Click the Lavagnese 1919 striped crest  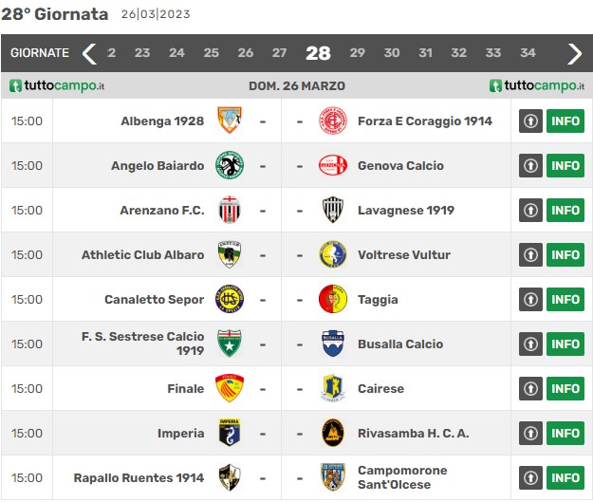(x=332, y=210)
